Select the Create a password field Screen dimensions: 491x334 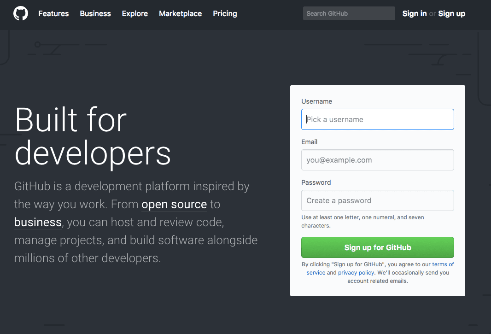377,200
